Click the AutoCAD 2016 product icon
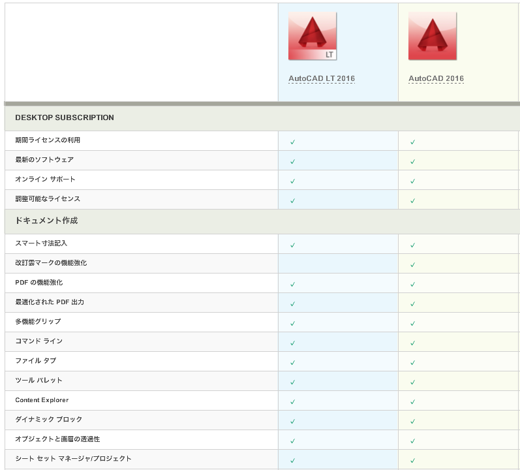 point(433,36)
